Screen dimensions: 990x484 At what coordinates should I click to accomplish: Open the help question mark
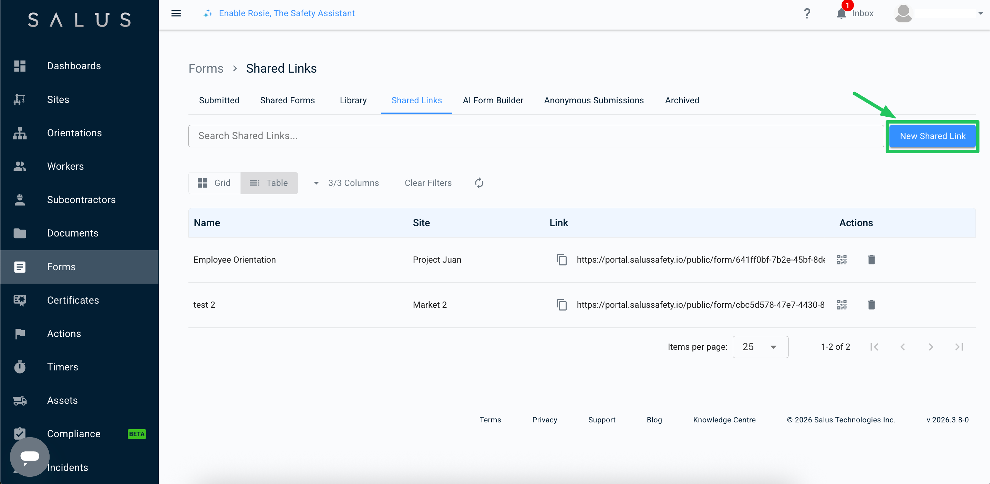tap(807, 13)
